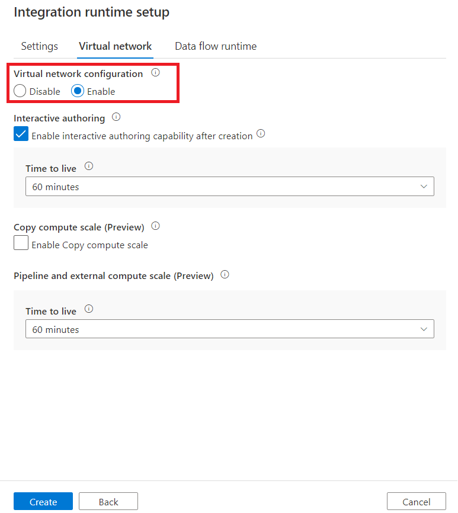Show info for the first Time to live setting
The image size is (458, 513).
pos(88,166)
